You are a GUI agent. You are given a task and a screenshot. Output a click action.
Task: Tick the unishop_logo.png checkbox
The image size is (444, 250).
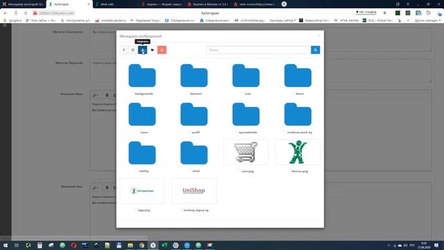tap(181, 210)
